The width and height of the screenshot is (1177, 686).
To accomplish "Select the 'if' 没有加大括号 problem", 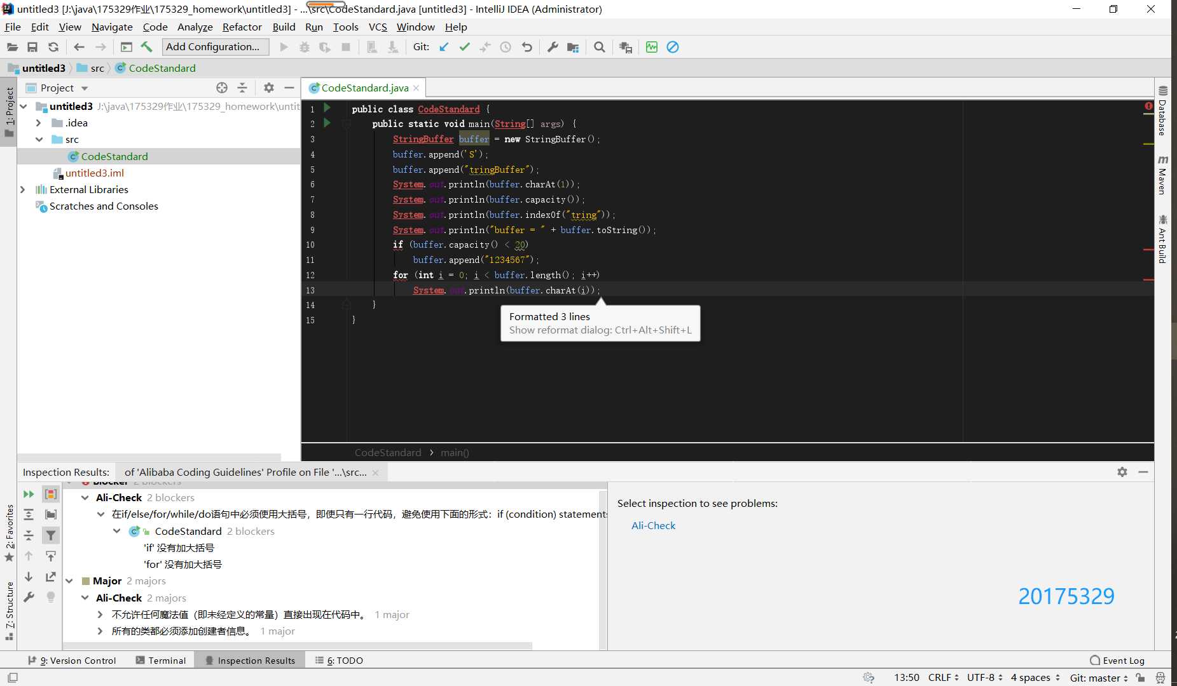I will pos(179,548).
